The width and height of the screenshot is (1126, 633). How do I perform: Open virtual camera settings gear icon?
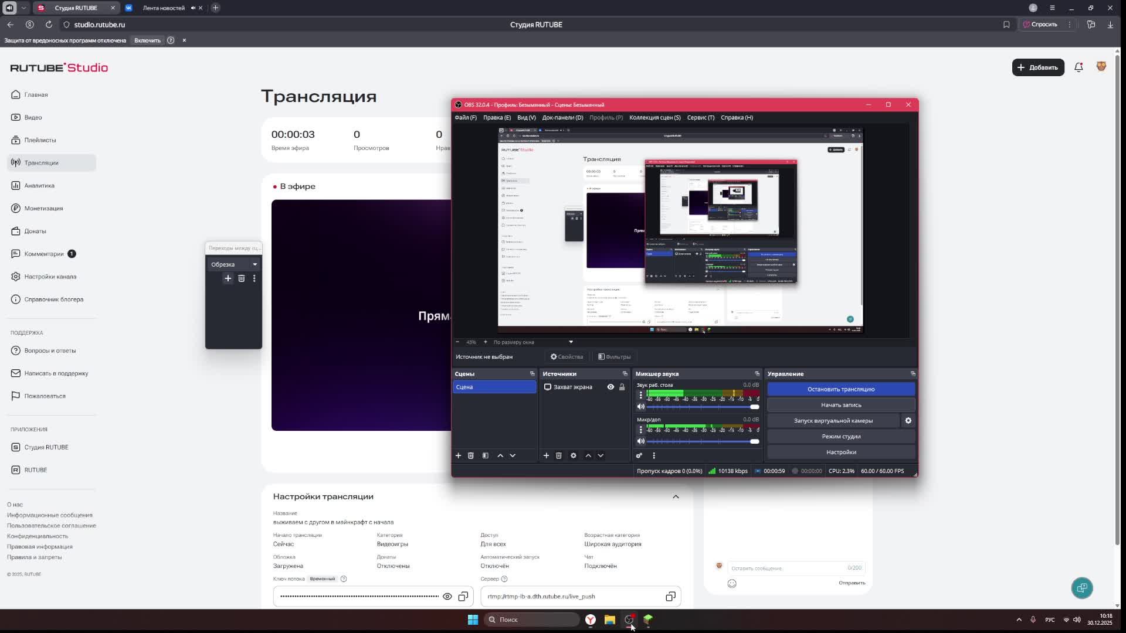click(x=908, y=421)
